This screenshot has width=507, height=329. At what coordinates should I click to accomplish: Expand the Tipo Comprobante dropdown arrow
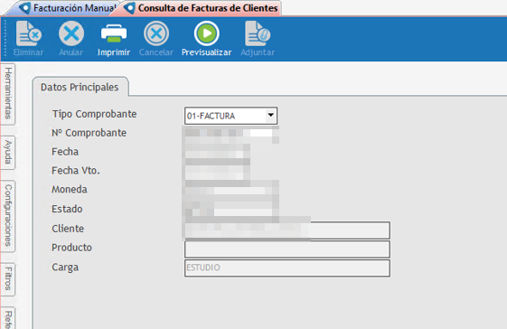270,116
